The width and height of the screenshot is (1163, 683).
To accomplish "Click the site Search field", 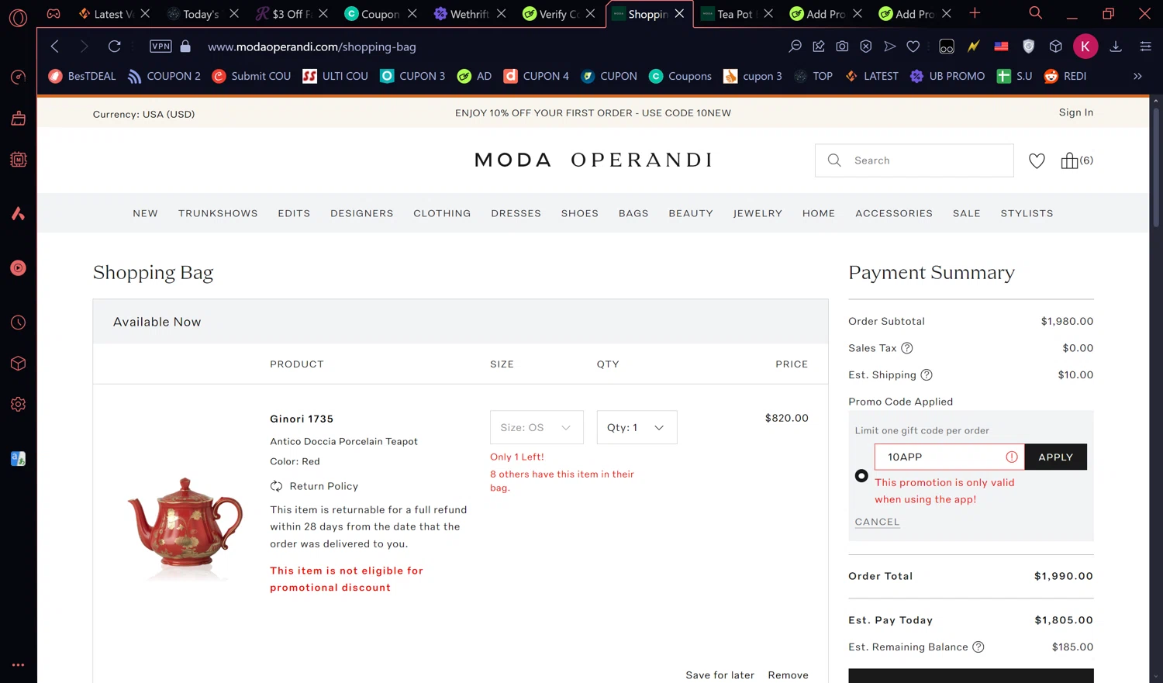I will [x=914, y=160].
